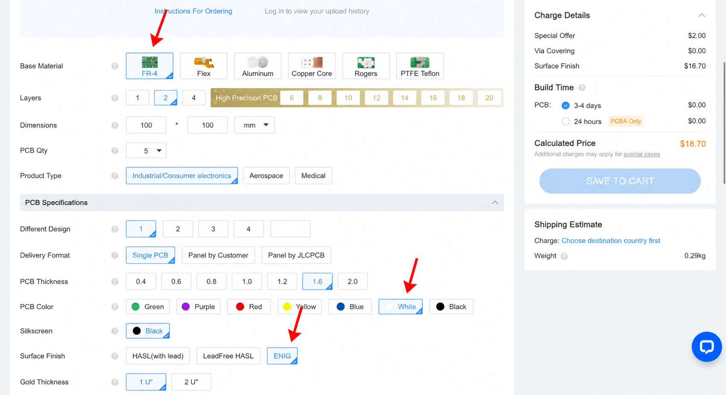726x395 pixels.
Task: Open the live chat bubble
Action: click(706, 346)
